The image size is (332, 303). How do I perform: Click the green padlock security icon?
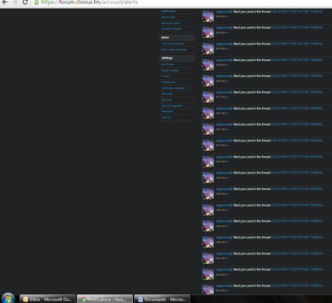tap(37, 3)
